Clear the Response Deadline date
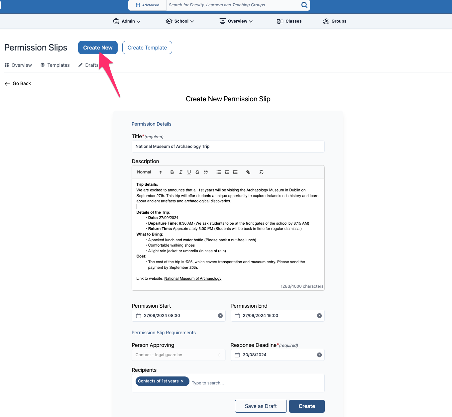Image resolution: width=452 pixels, height=417 pixels. (x=319, y=355)
